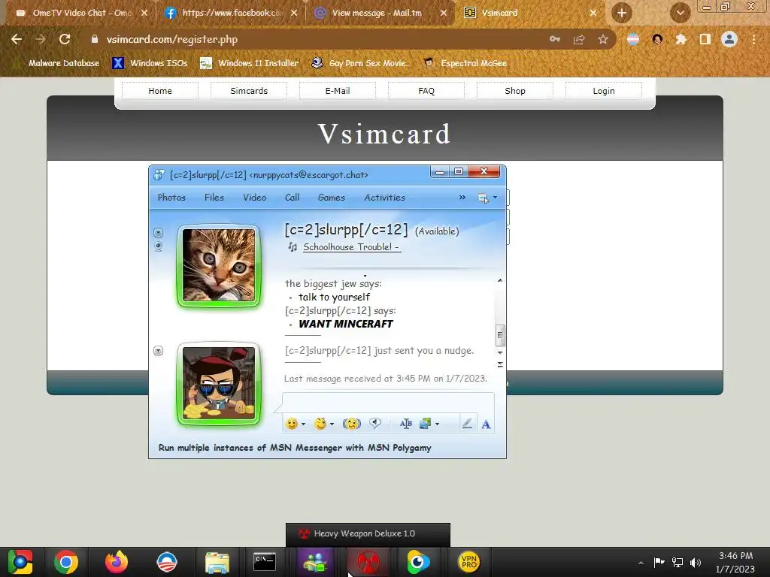
Task: Go to the Vsimcard Home page
Action: (160, 91)
